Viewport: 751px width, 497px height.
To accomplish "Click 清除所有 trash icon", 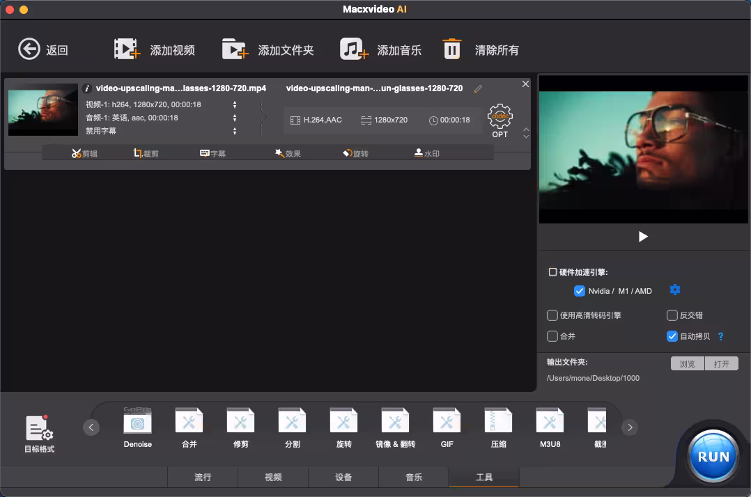I will pos(451,49).
